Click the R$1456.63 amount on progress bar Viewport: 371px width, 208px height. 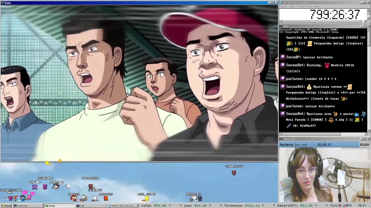point(324,145)
